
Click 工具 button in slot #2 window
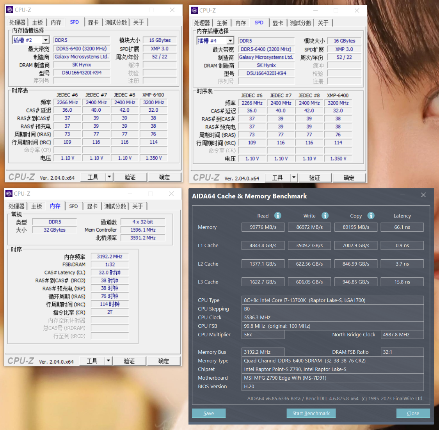(x=93, y=177)
